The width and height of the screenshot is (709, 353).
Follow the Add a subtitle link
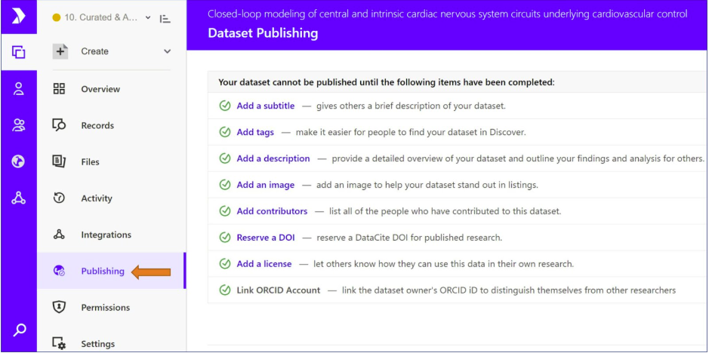[x=266, y=106]
